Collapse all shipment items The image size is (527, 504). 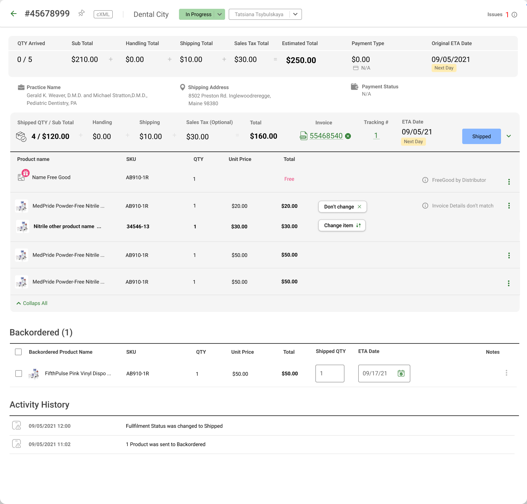click(32, 303)
